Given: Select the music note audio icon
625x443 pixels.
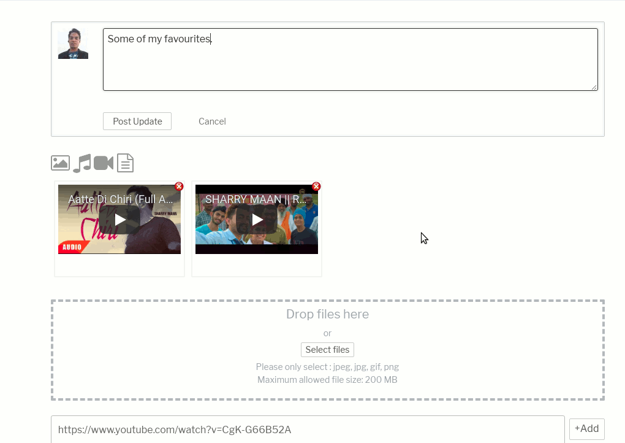Looking at the screenshot, I should pos(82,163).
